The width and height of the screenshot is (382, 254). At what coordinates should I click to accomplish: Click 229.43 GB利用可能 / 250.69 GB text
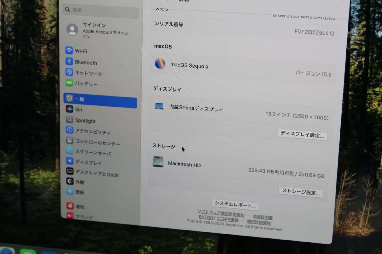tap(286, 173)
